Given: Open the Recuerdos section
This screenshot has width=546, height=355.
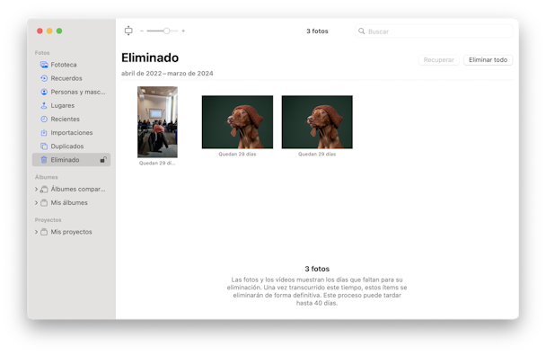Looking at the screenshot, I should 71,78.
